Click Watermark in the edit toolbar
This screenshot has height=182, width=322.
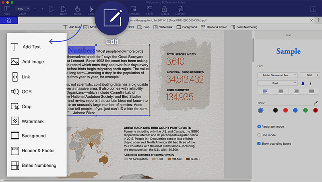pyautogui.click(x=163, y=27)
